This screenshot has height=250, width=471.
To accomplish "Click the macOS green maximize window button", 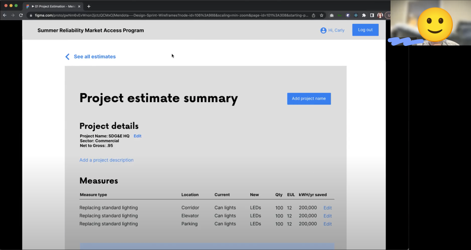I will click(x=16, y=6).
